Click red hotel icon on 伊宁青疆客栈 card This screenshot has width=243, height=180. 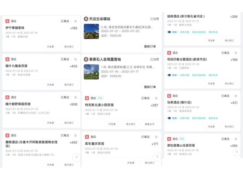point(7,21)
